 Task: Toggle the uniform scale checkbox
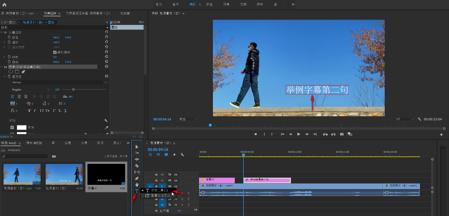55,52
